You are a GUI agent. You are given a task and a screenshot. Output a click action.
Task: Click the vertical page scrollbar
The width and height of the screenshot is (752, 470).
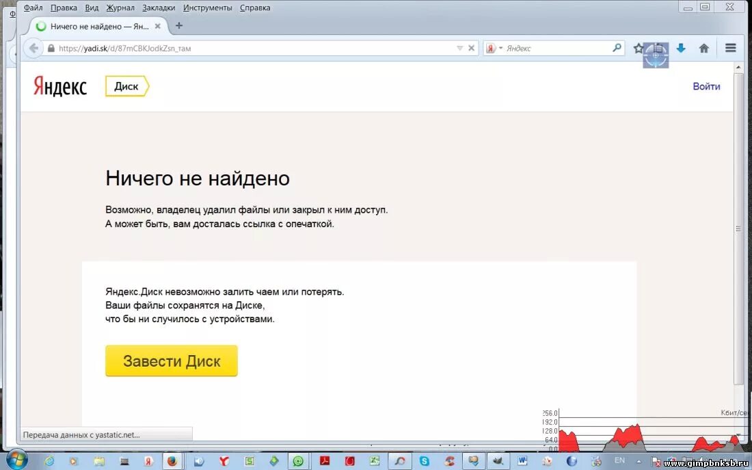(x=738, y=229)
